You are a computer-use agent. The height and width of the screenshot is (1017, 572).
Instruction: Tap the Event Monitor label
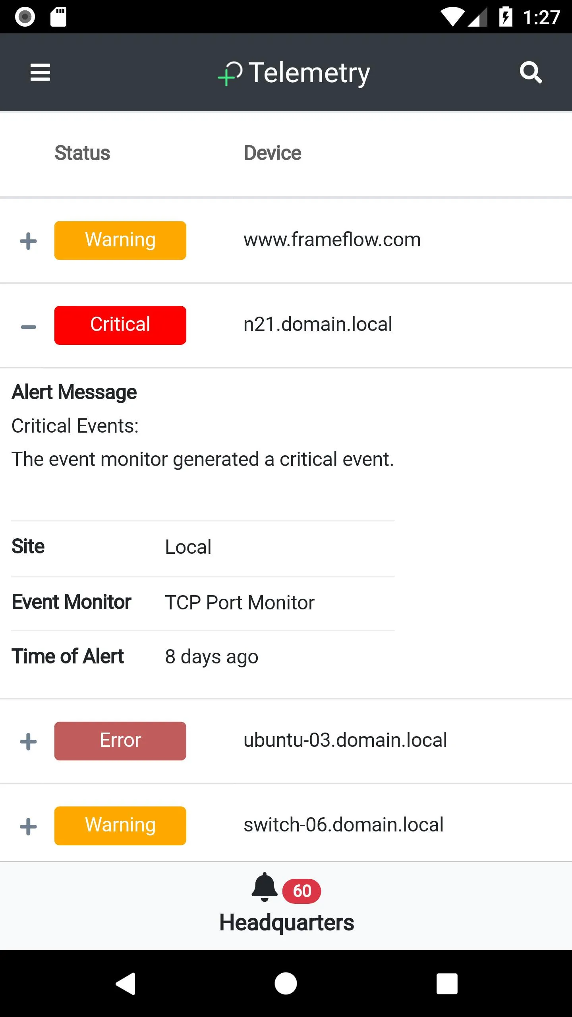tap(71, 602)
